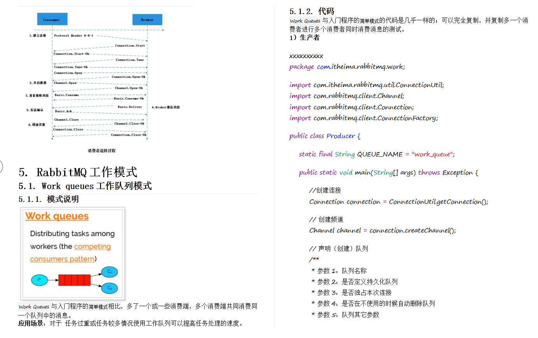The image size is (538, 338).
Task: Click the 'Connection.Start' diagram label
Action: point(130,46)
